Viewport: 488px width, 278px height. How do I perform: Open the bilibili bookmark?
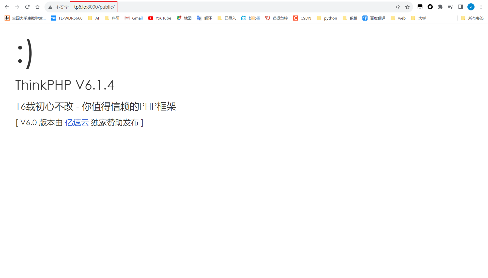(251, 18)
